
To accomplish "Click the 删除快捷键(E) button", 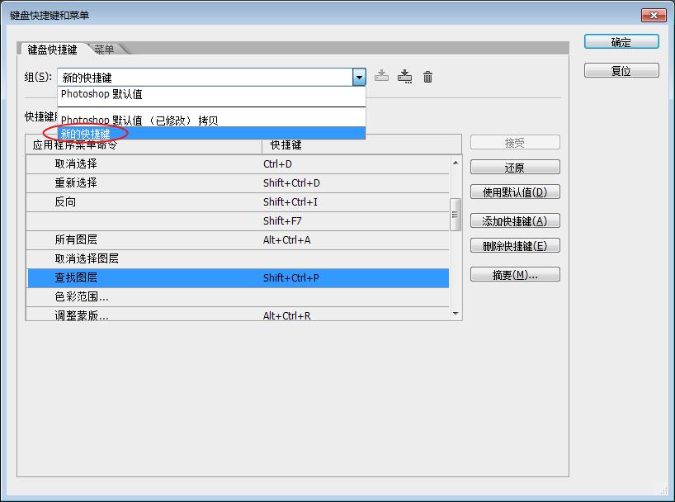I will [515, 245].
